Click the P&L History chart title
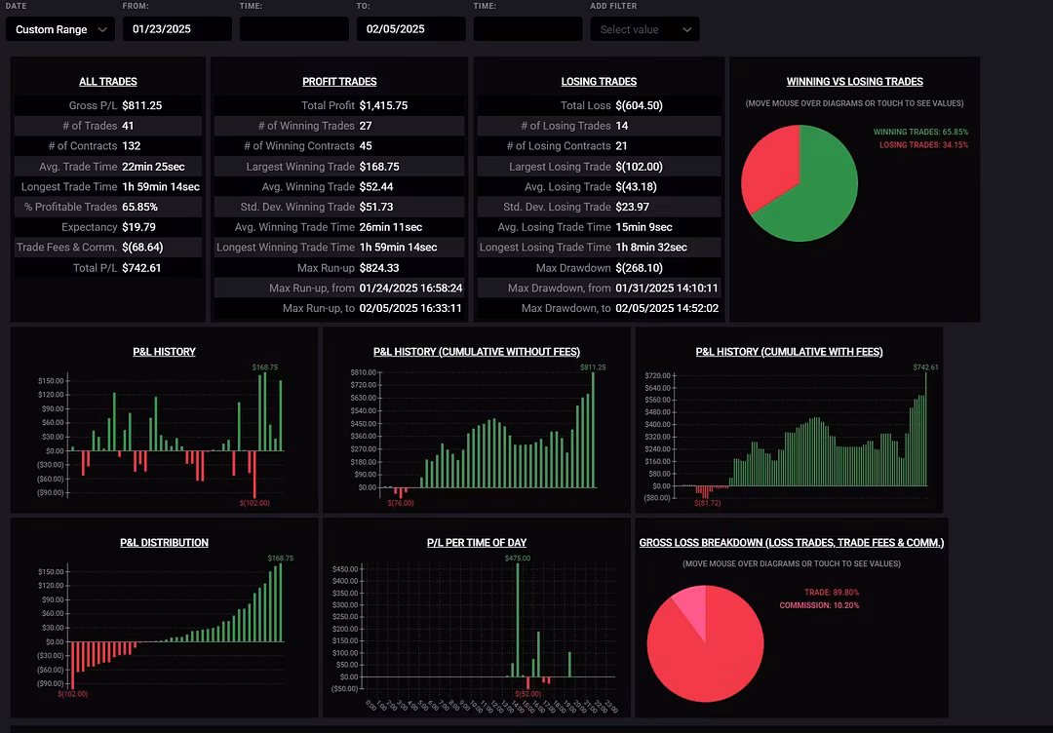1053x733 pixels. tap(164, 352)
